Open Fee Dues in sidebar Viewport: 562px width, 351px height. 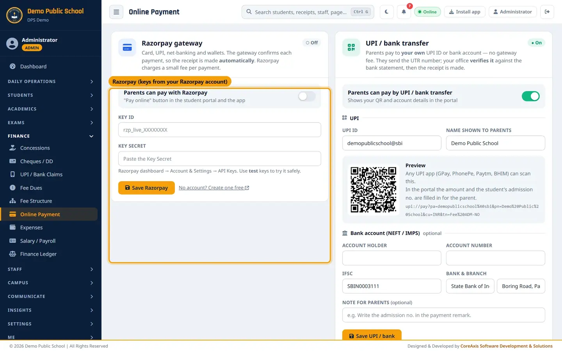pyautogui.click(x=49, y=188)
